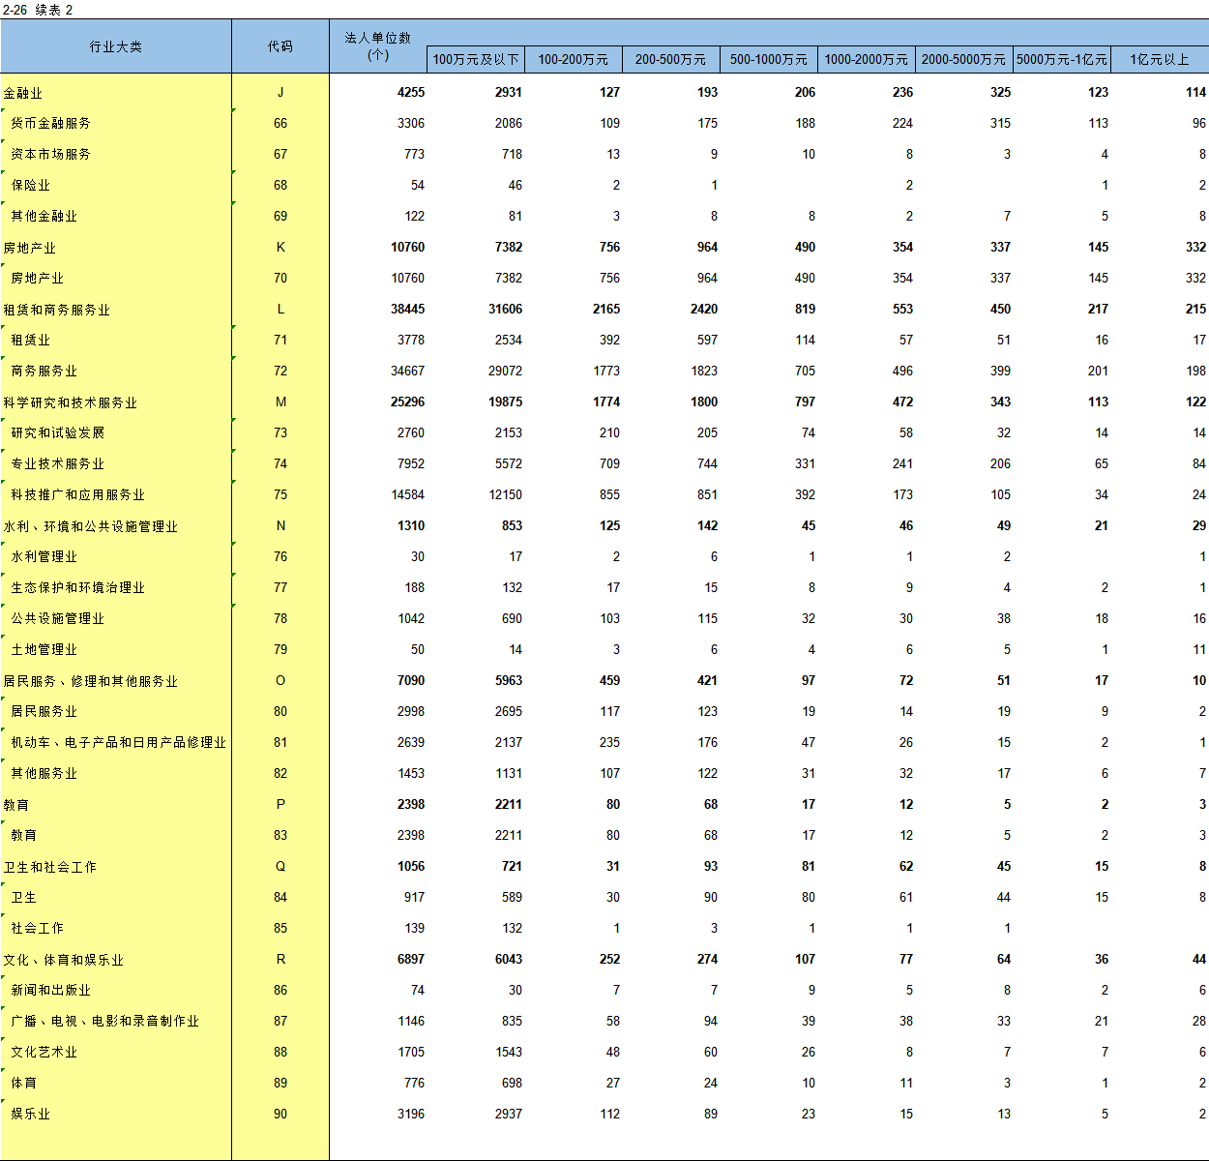Viewport: 1209px width, 1161px height.
Task: Select the 文化艺术业 cell
Action: pyautogui.click(x=44, y=1053)
